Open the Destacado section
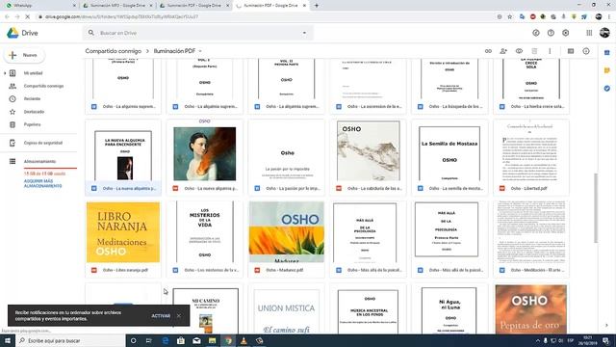 [34, 112]
